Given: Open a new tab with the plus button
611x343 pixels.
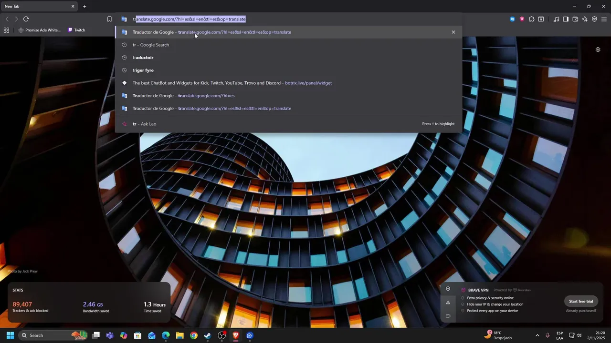Looking at the screenshot, I should click(x=84, y=6).
